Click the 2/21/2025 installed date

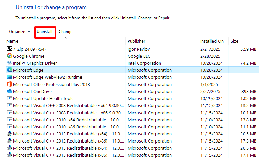pyautogui.click(x=210, y=49)
